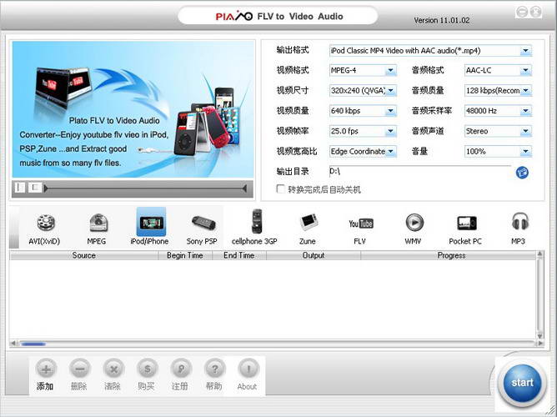This screenshot has width=557, height=417.
Task: Click the 注册 (register) key icon
Action: (181, 369)
